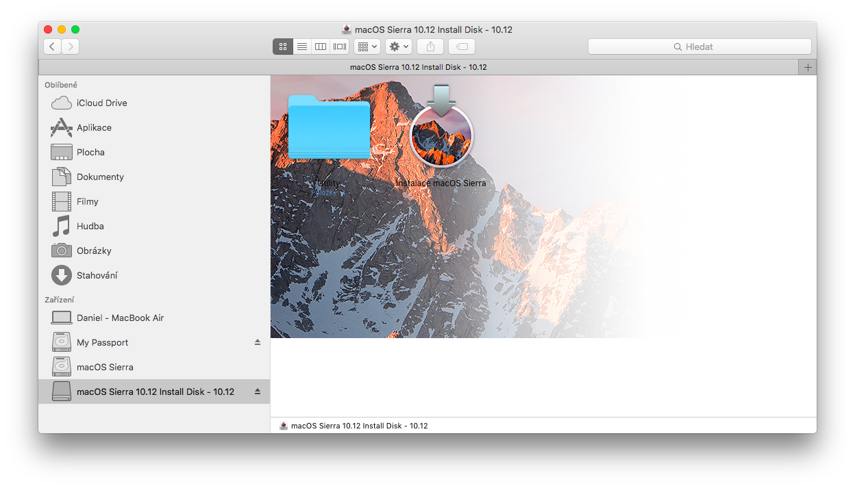Screen dimensions: 855x488
Task: Select the Utility folder icon
Action: point(329,127)
